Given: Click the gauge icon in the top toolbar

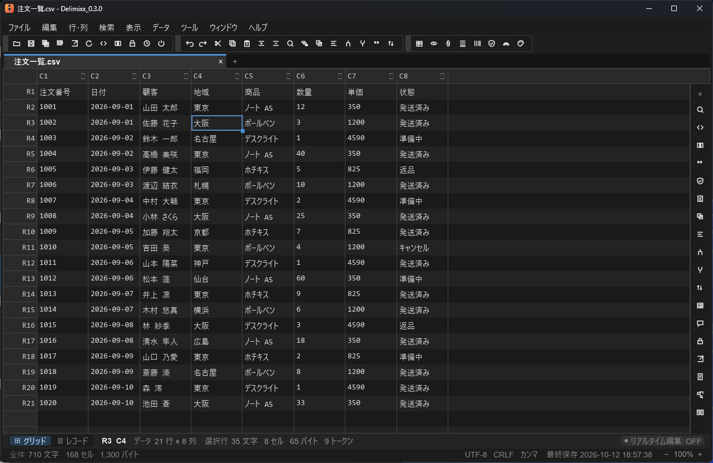Looking at the screenshot, I should click(506, 43).
